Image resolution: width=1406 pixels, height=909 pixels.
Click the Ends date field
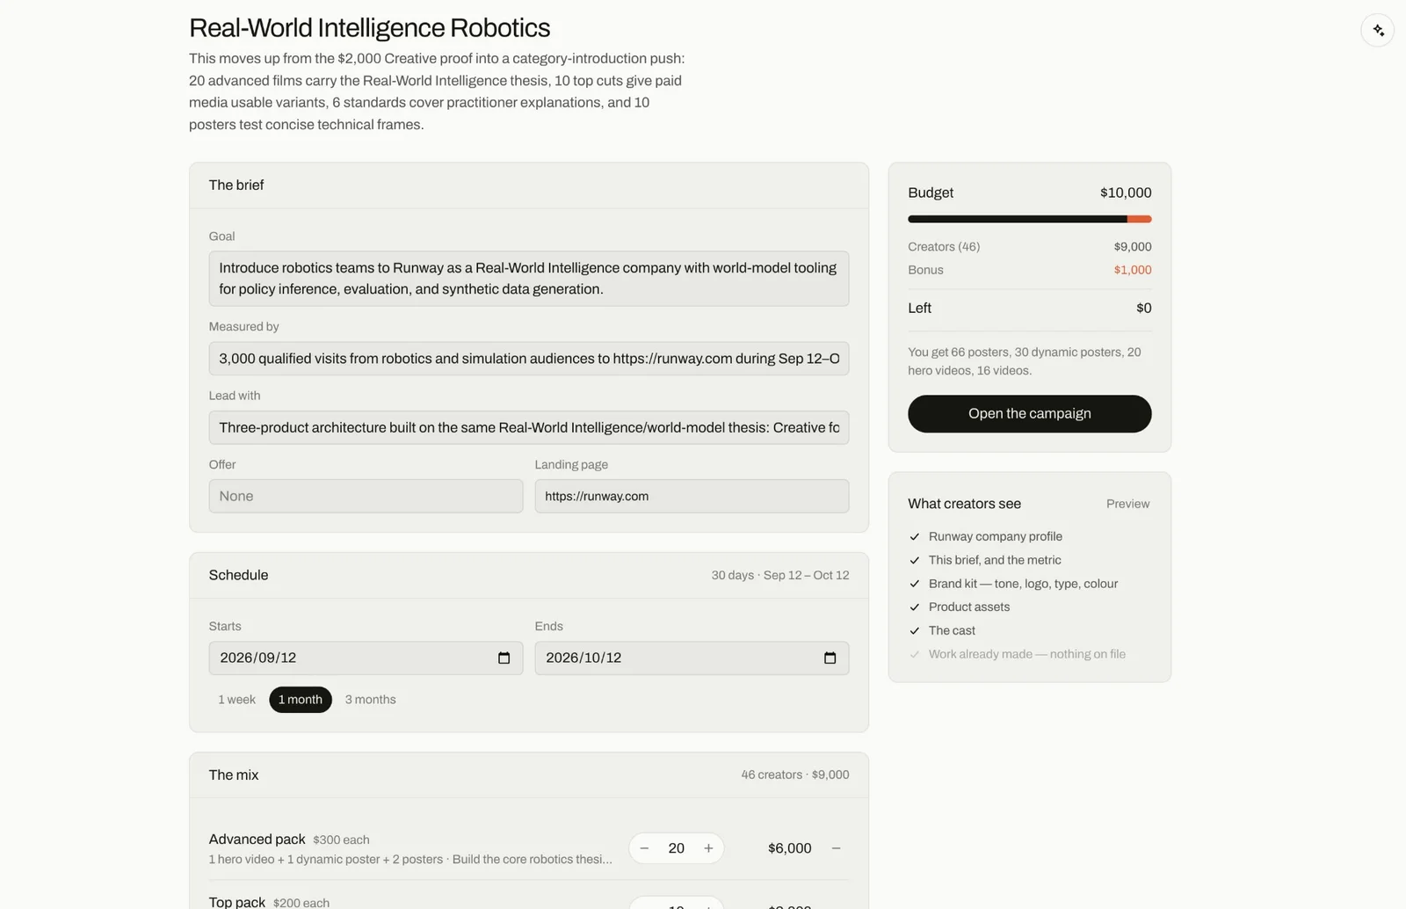click(x=692, y=658)
